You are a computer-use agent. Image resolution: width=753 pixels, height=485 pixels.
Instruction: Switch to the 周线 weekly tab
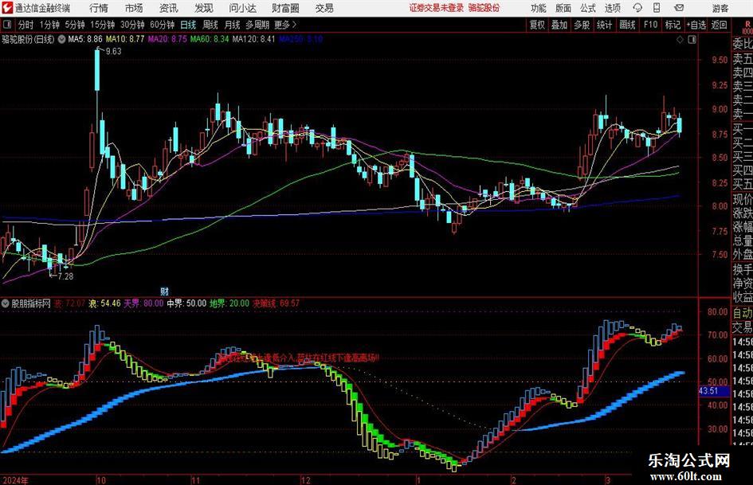pos(210,25)
